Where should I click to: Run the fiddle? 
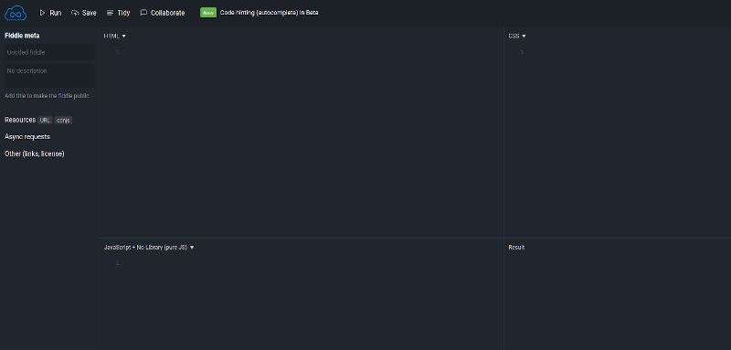coord(50,13)
